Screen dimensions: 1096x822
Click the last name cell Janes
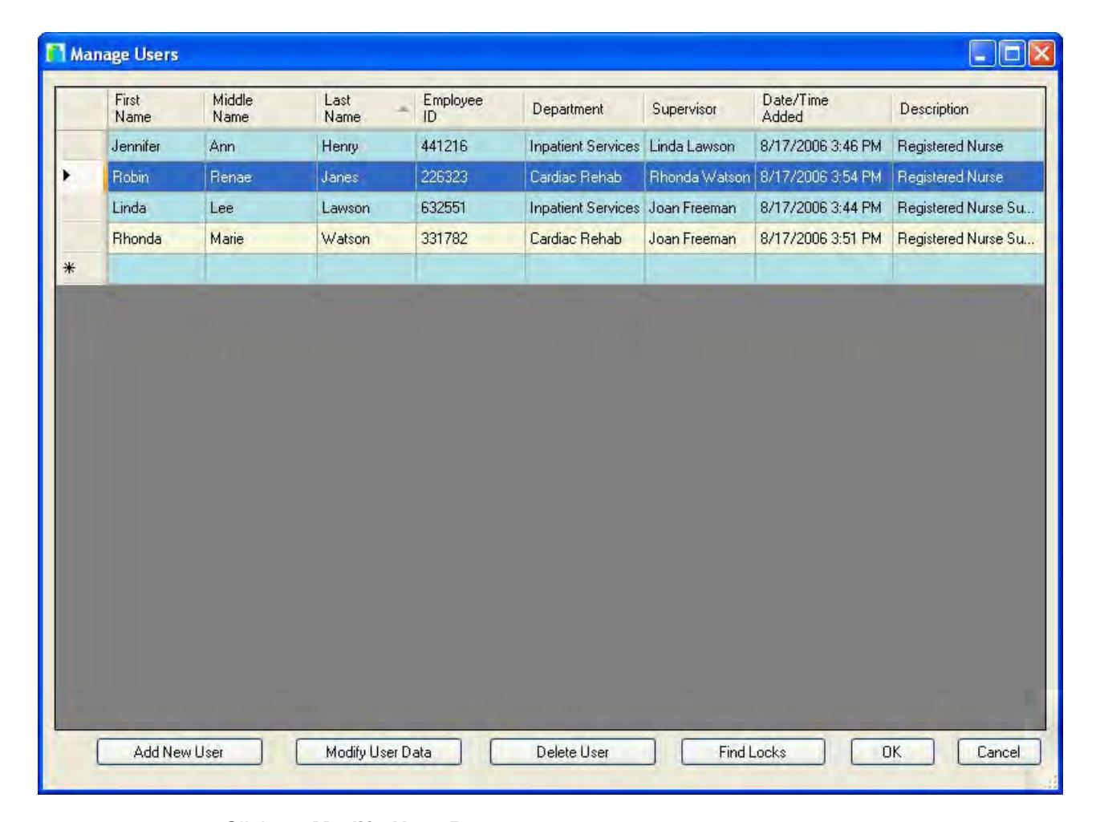(366, 177)
